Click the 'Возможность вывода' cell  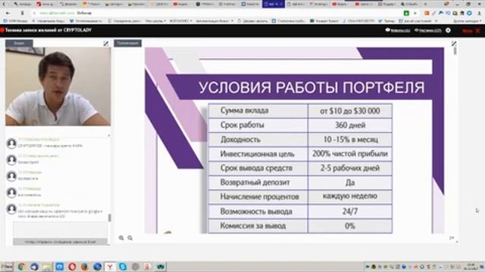258,212
